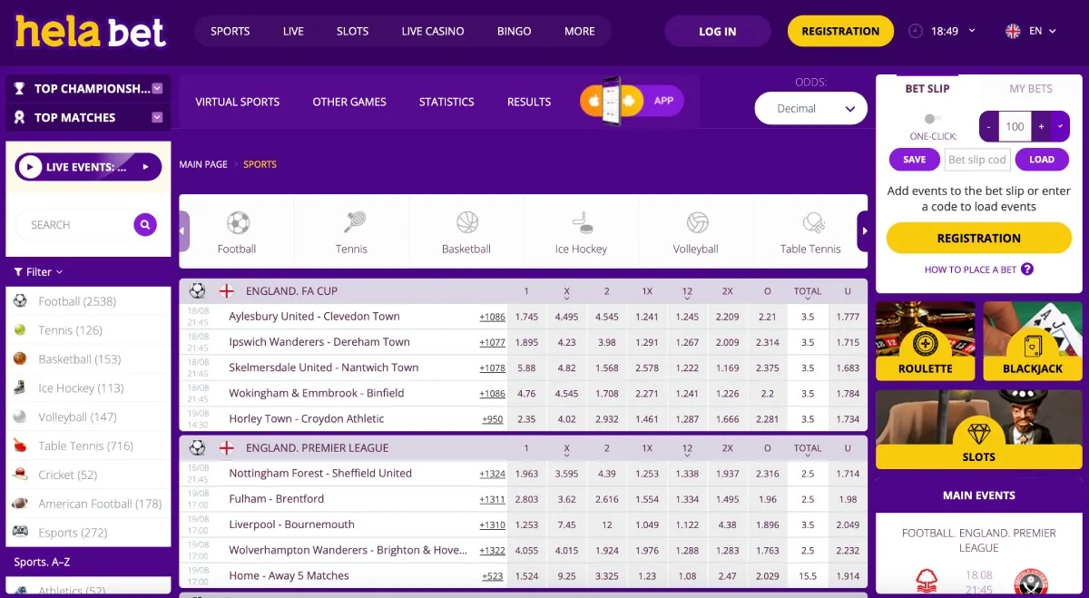Viewport: 1089px width, 598px height.
Task: Switch to the My Bets tab
Action: point(1031,88)
